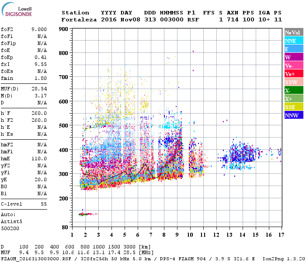Screen dimensions: 306x262
Task: Click the day number 313
Action: point(150,20)
